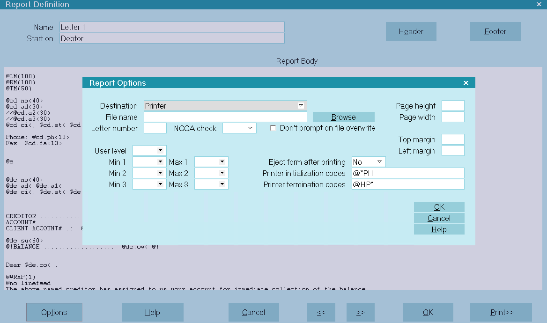Confirm Report Options with OK

[439, 207]
